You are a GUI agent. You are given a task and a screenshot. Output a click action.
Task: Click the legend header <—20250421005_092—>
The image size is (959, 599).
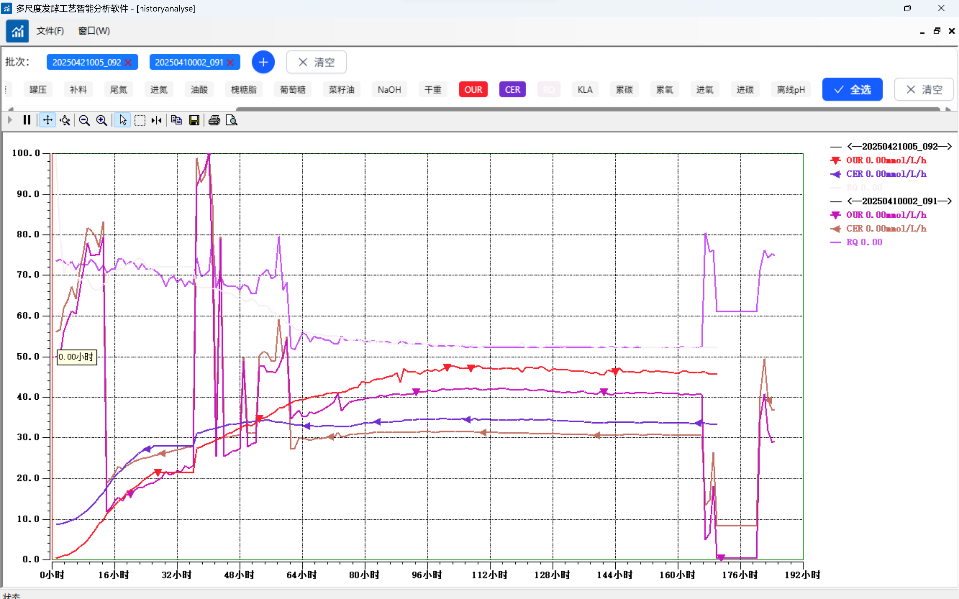point(891,147)
